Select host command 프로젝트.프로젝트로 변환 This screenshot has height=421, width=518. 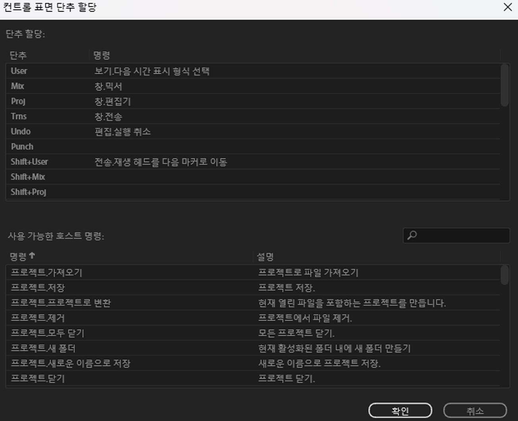(61, 303)
